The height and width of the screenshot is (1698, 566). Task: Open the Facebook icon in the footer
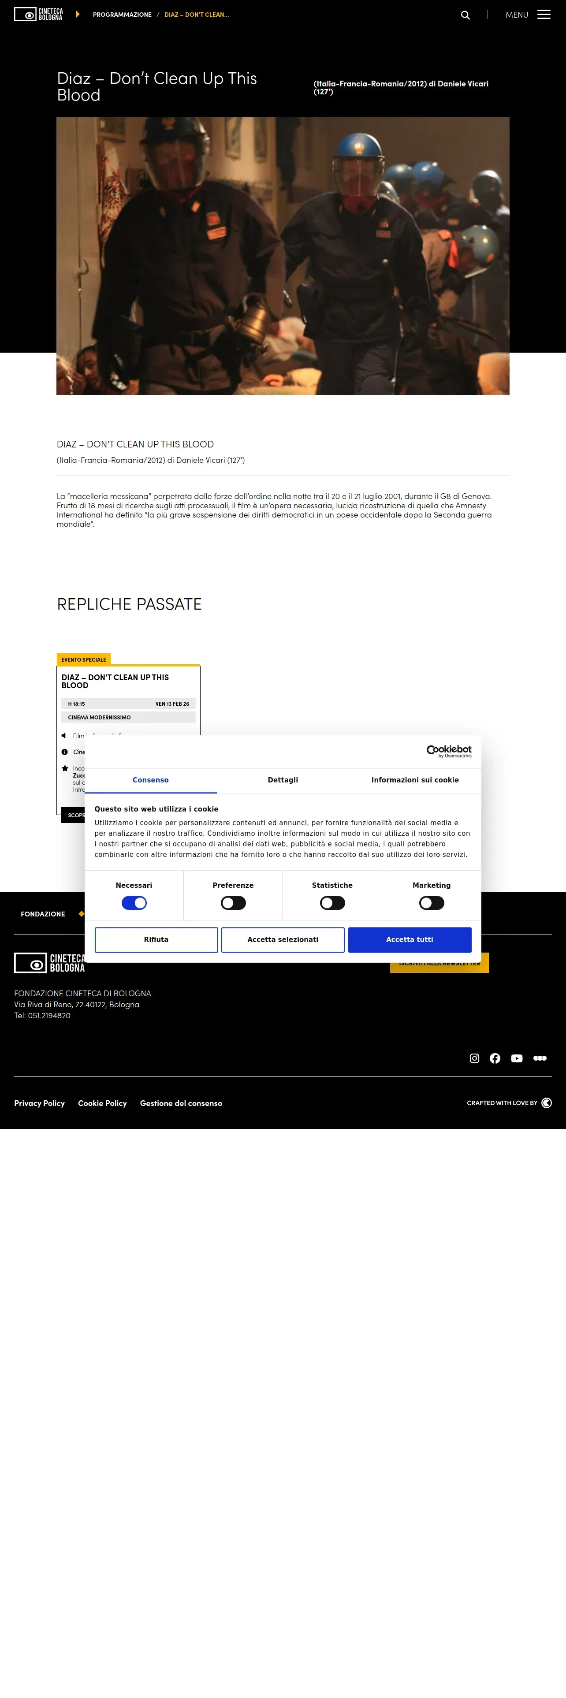tap(495, 1058)
